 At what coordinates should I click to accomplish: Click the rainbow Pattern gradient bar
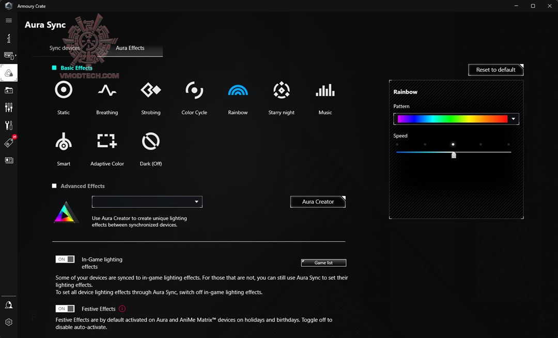452,119
